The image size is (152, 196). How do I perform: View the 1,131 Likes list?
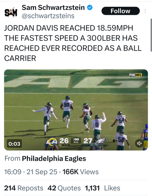point(102,188)
